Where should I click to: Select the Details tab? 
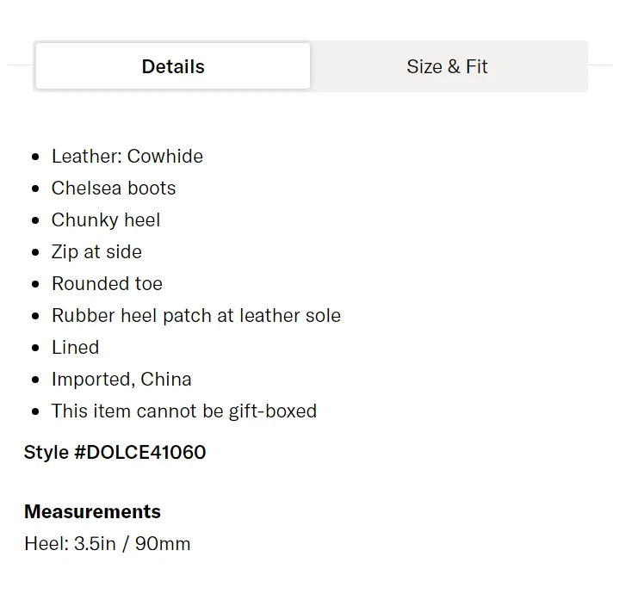173,66
